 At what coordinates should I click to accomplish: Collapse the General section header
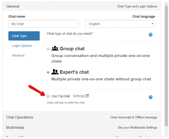(81, 6)
